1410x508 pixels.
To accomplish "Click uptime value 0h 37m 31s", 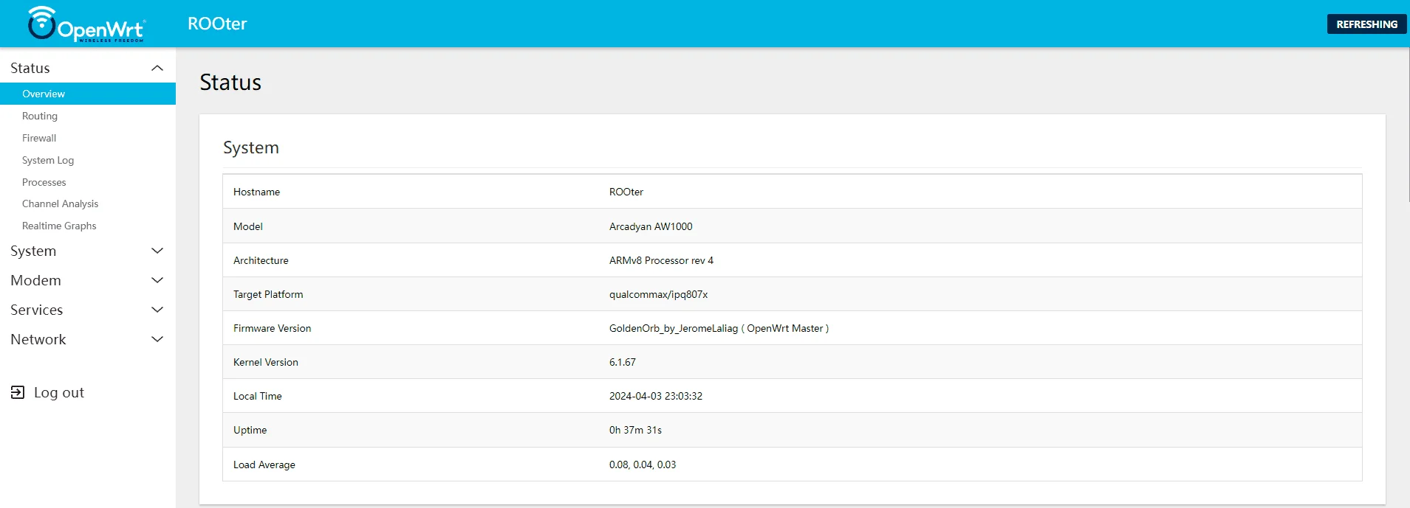I will tap(635, 430).
